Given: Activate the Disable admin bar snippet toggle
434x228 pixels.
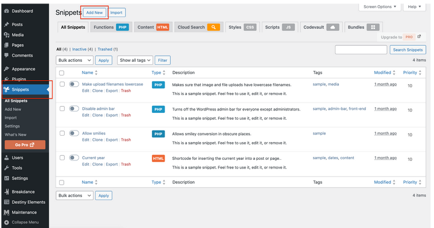Looking at the screenshot, I should coord(74,108).
